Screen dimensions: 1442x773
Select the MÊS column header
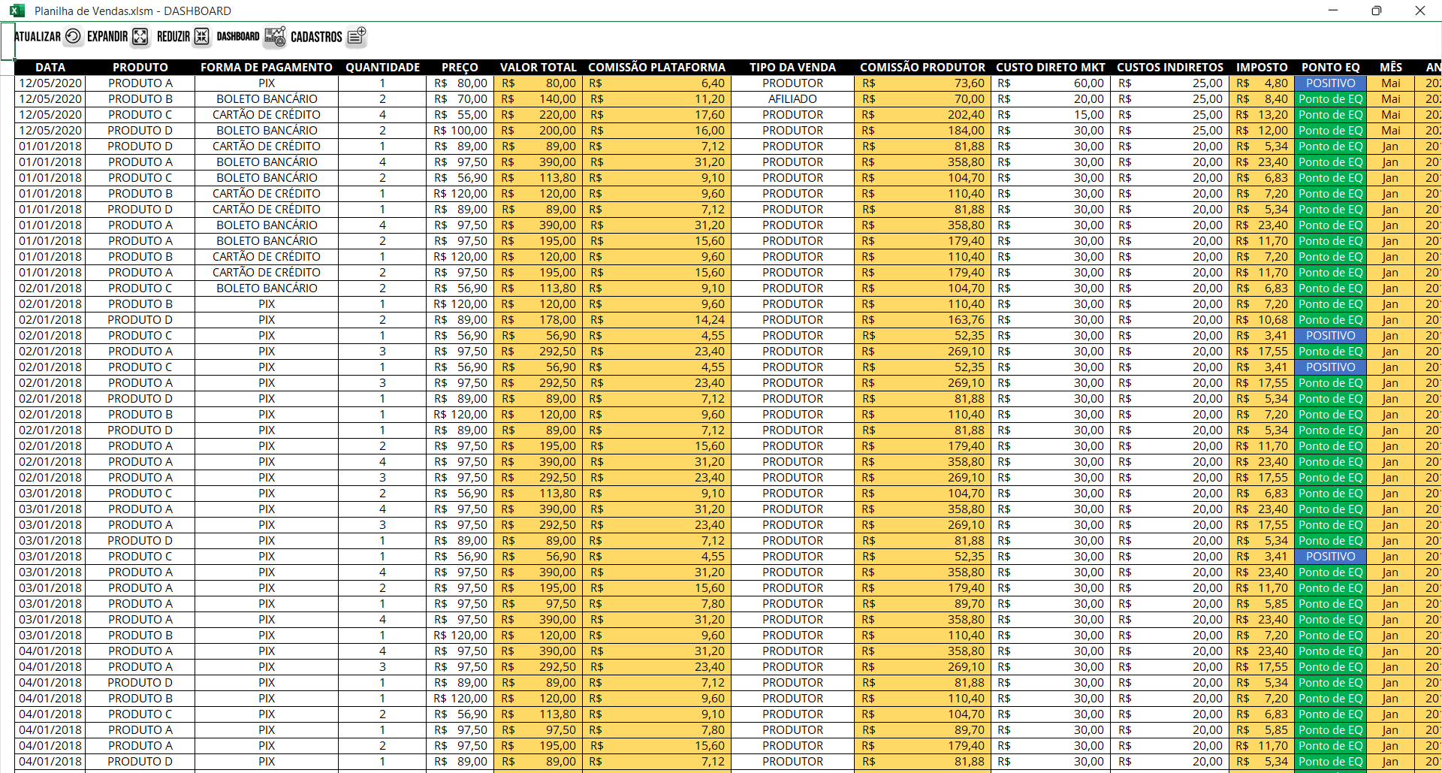point(1391,68)
